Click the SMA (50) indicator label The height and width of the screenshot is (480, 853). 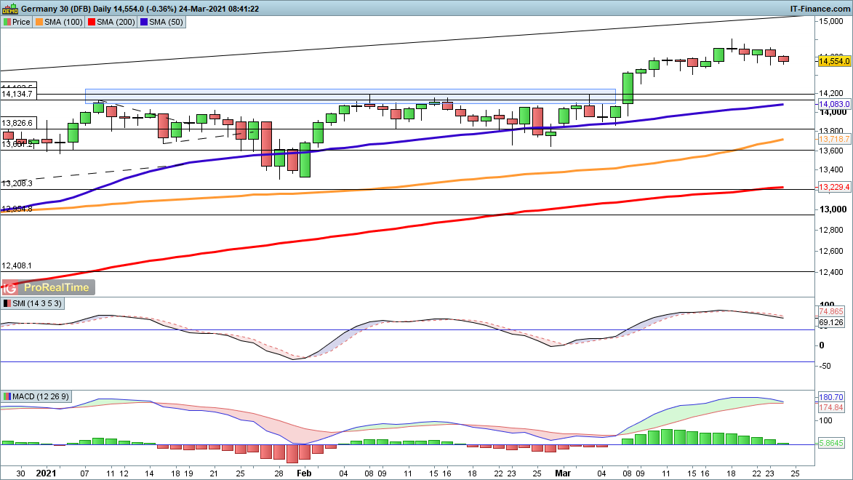(x=166, y=23)
